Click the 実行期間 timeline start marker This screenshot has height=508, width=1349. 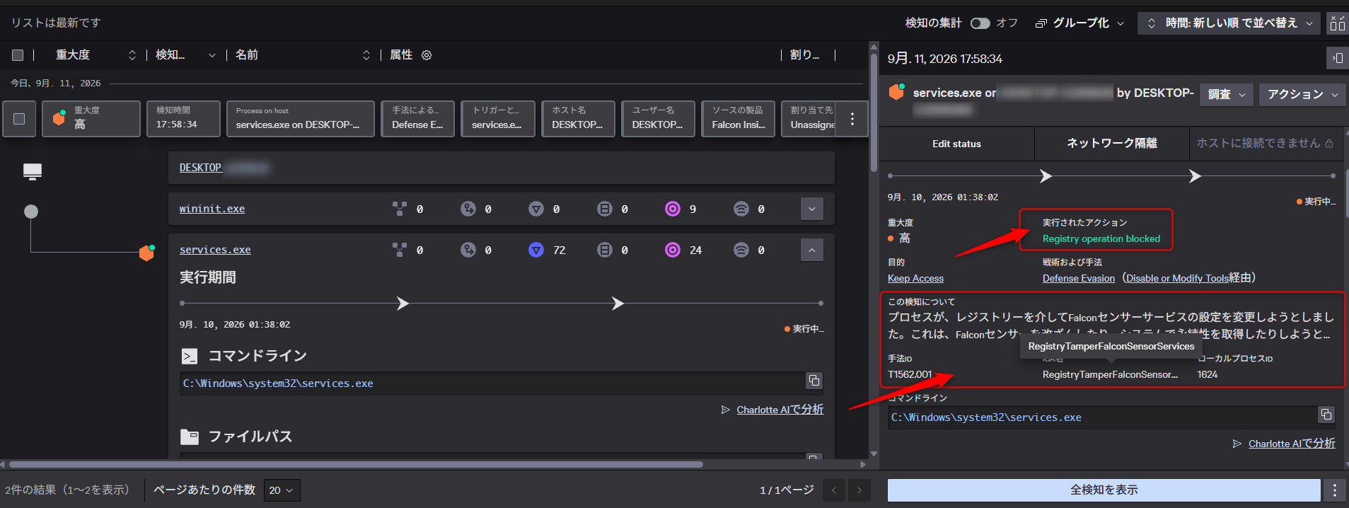[183, 304]
